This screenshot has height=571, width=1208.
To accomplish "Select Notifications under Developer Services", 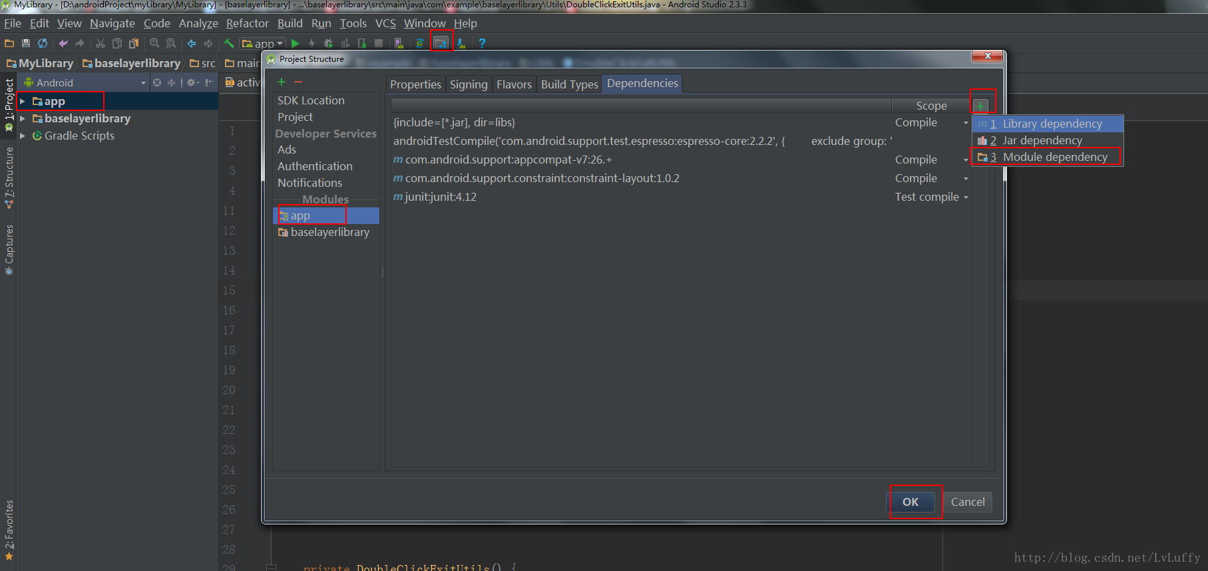I will 309,183.
